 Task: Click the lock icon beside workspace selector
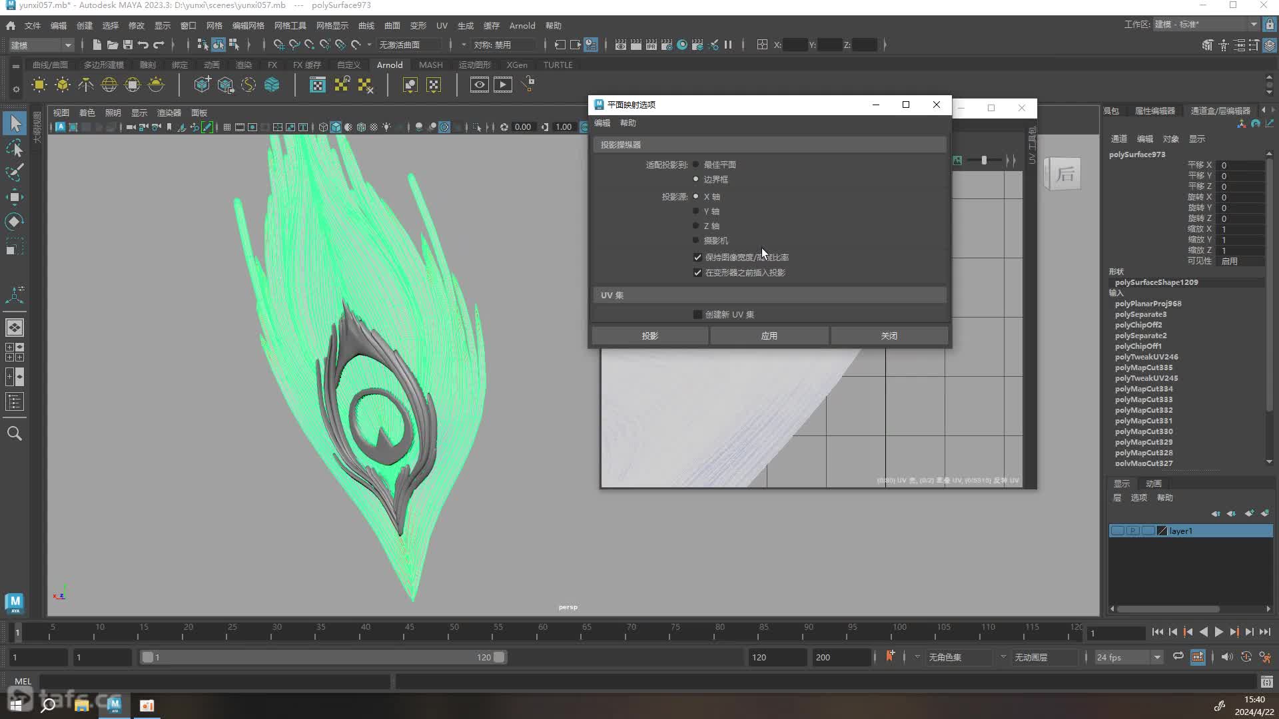(1270, 25)
